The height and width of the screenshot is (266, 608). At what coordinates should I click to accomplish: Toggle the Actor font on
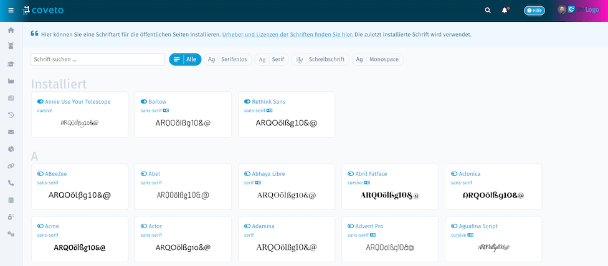(144, 226)
